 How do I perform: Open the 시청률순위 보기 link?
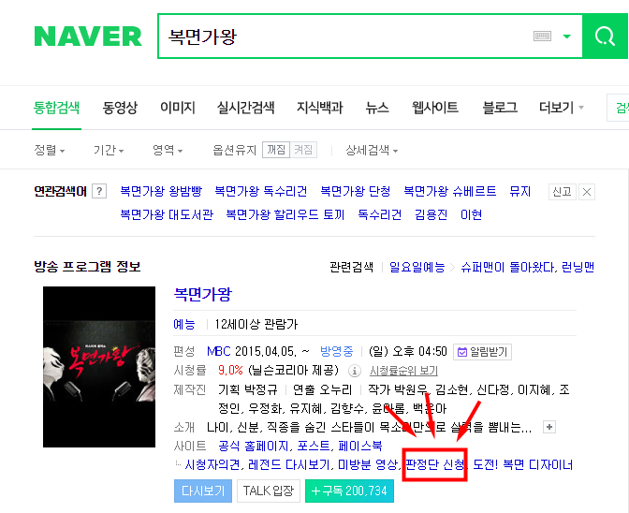[x=403, y=371]
